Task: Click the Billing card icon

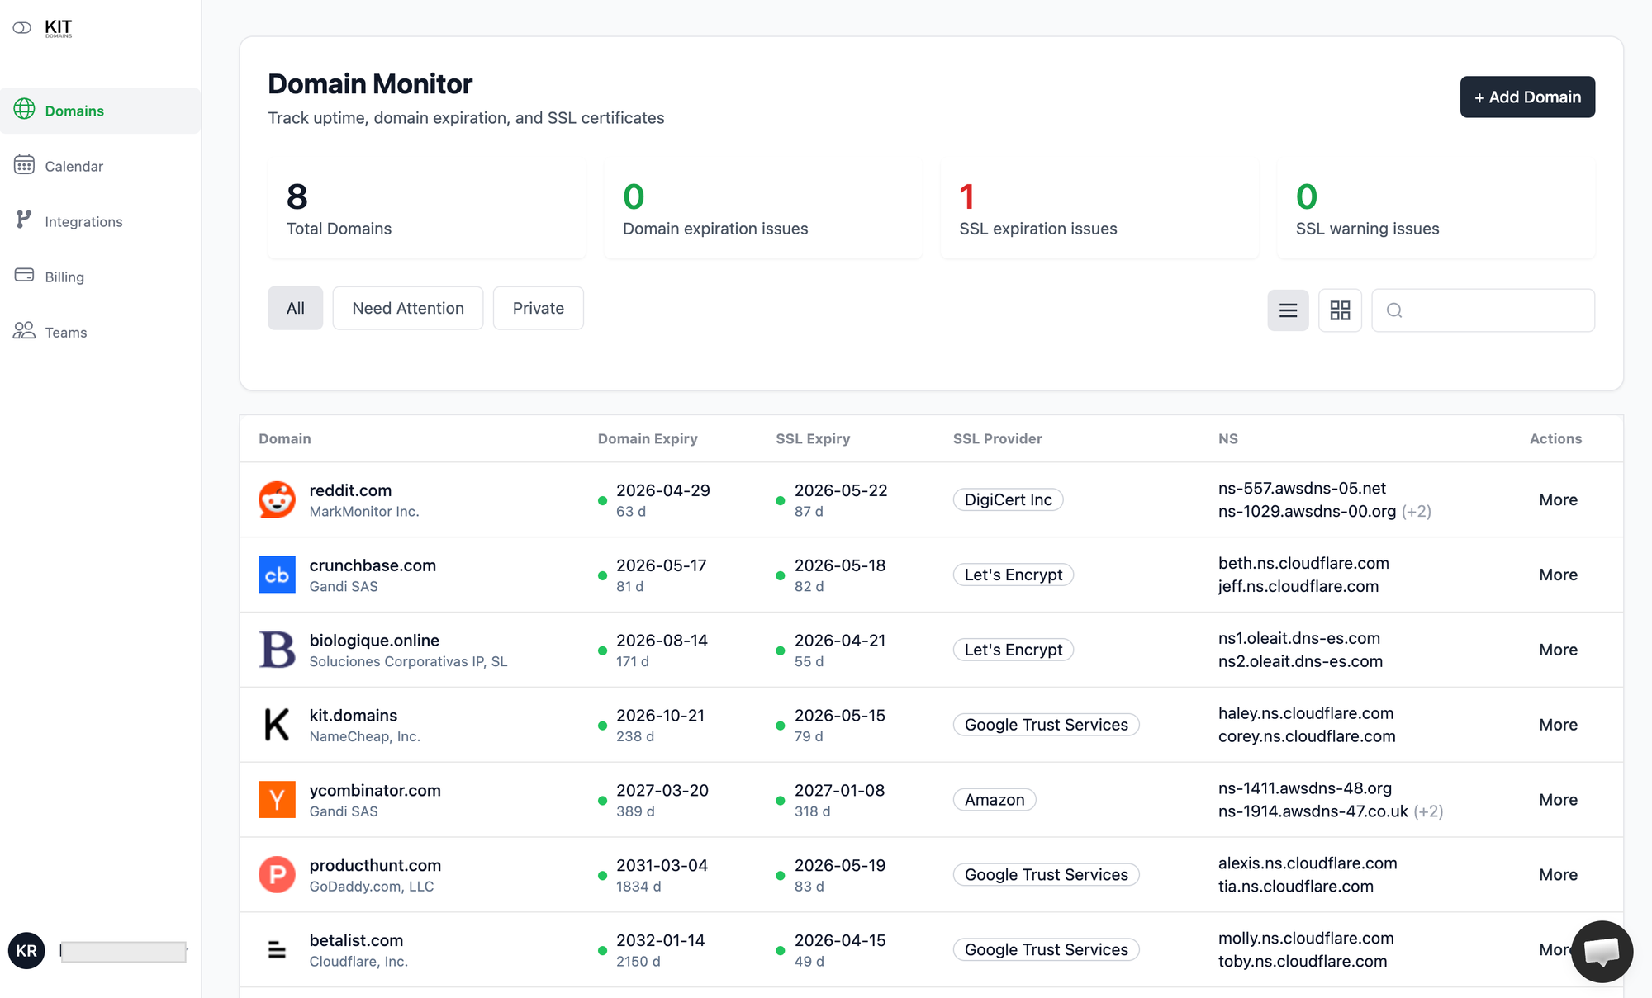Action: click(25, 276)
